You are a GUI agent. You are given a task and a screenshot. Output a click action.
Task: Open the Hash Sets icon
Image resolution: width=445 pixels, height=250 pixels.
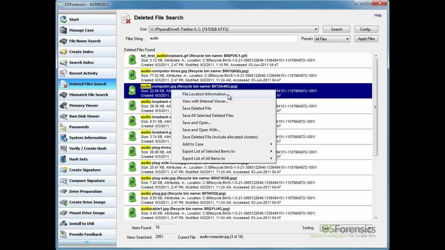coord(63,159)
